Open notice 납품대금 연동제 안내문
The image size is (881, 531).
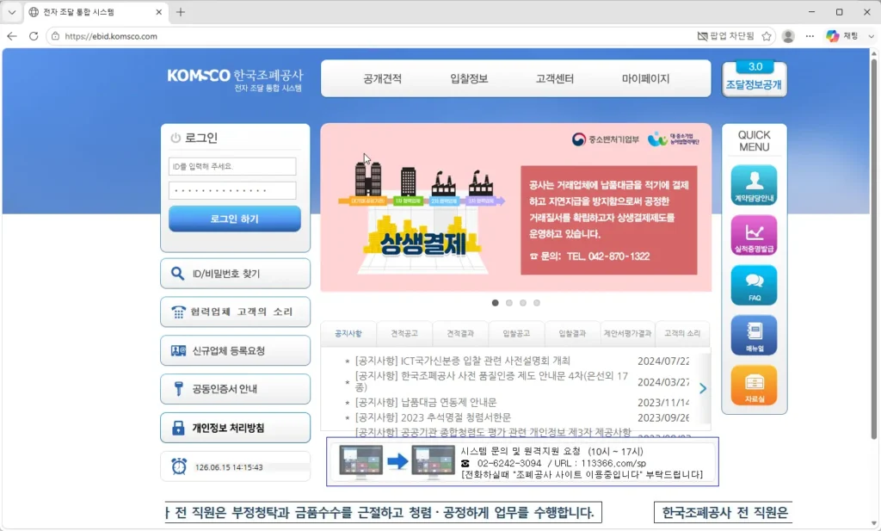(425, 402)
